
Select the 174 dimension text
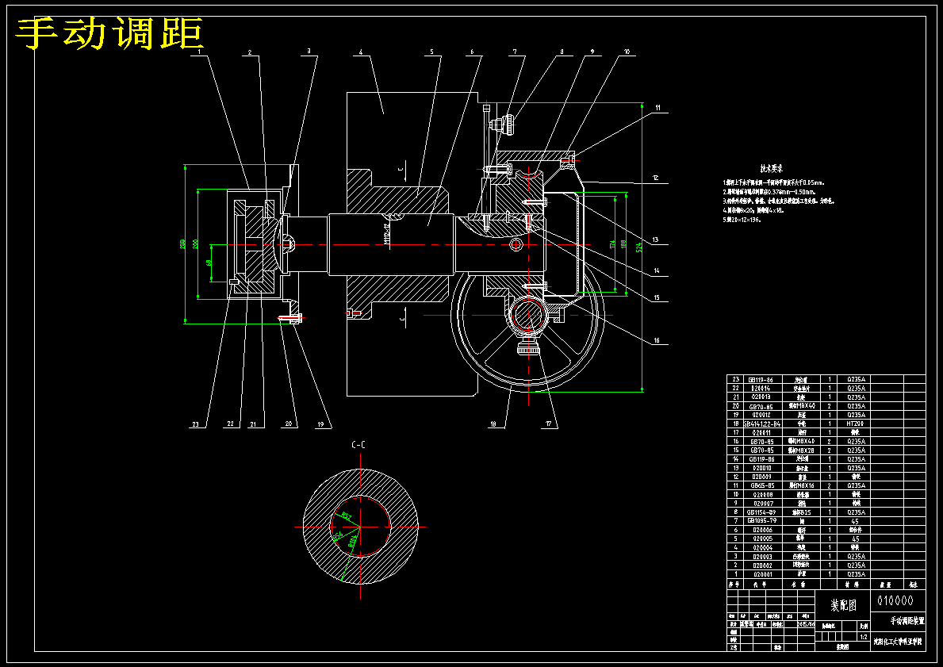[611, 244]
